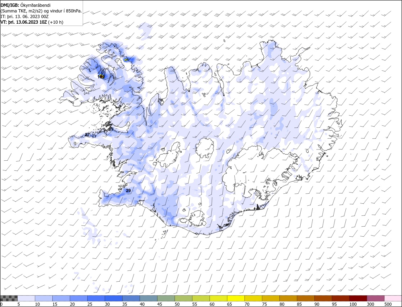The image size is (402, 307).
Task: Select the legend swatch between 80 and 85
Action: coord(288,298)
